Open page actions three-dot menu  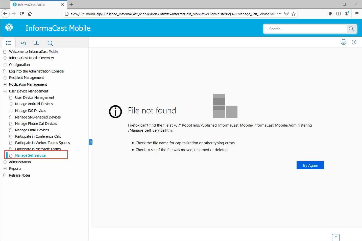click(x=279, y=14)
